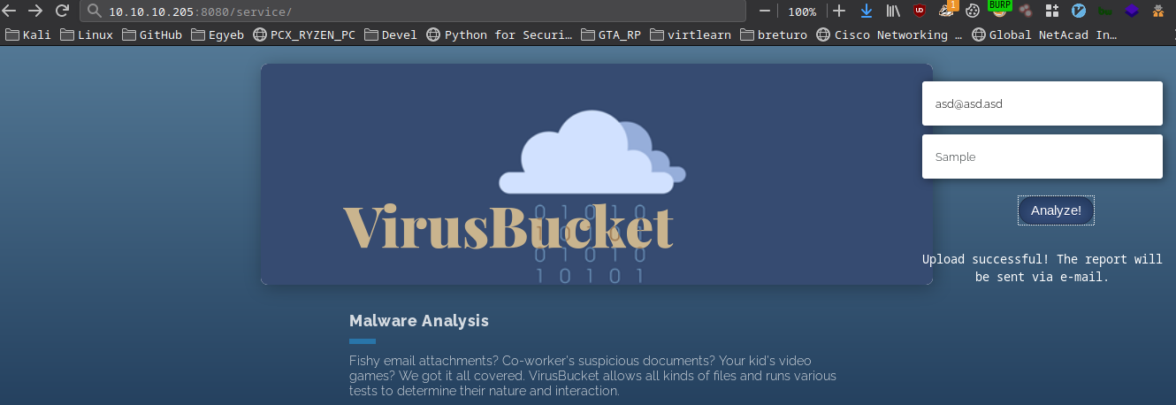Open the library bookmarks icon
Viewport: 1176px width, 405px height.
pyautogui.click(x=893, y=11)
